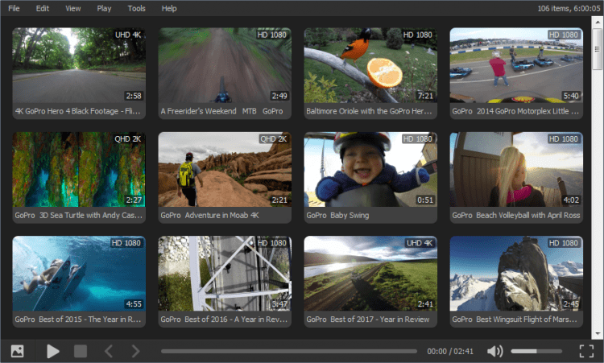Skip to next video with right arrow
The height and width of the screenshot is (363, 604).
(135, 351)
